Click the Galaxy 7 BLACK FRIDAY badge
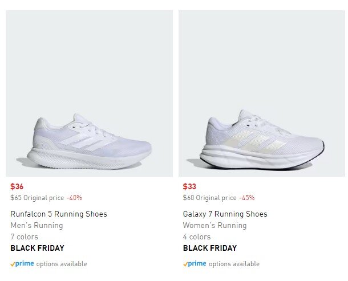Screen dimensions: 348x281 [x=209, y=248]
